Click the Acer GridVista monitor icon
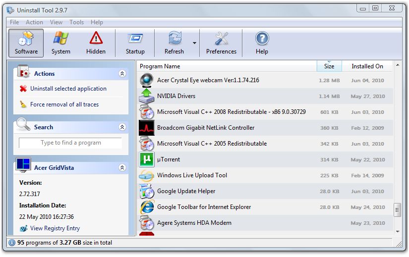The height and width of the screenshot is (257, 409). coord(23,165)
